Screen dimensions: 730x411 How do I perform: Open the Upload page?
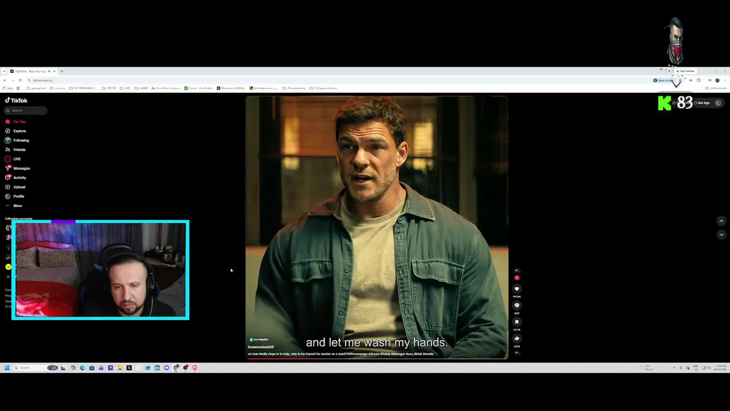(x=15, y=187)
